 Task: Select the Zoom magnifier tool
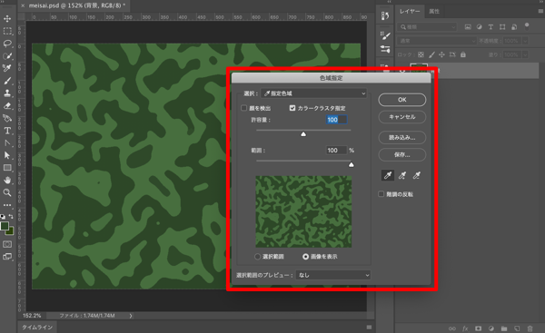point(7,192)
